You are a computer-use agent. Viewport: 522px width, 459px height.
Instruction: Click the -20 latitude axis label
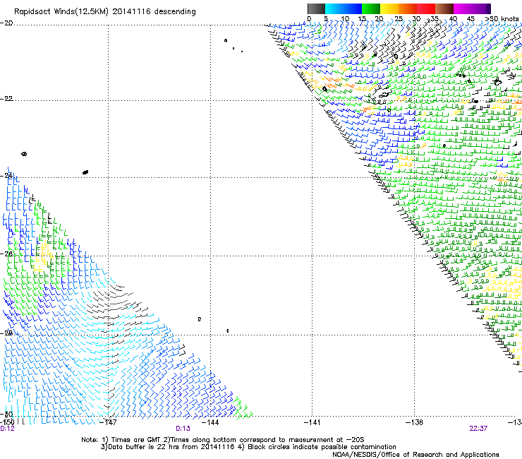click(6, 23)
